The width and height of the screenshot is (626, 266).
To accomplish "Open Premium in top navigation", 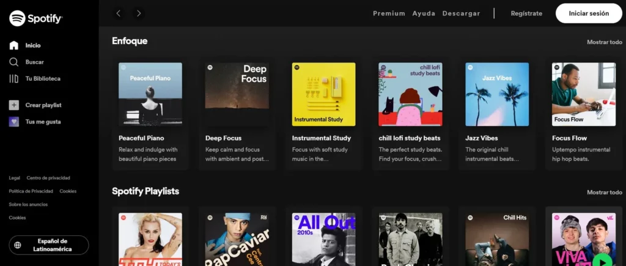I will (389, 13).
